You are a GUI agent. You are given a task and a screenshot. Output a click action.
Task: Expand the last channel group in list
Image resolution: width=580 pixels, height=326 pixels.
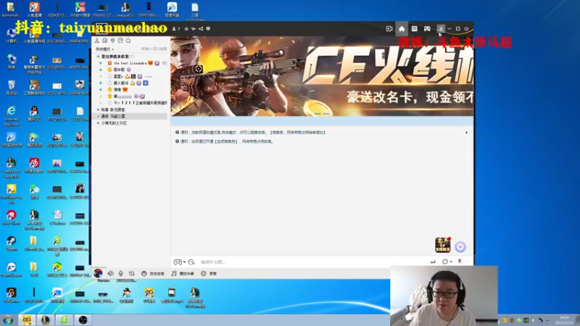coord(98,123)
